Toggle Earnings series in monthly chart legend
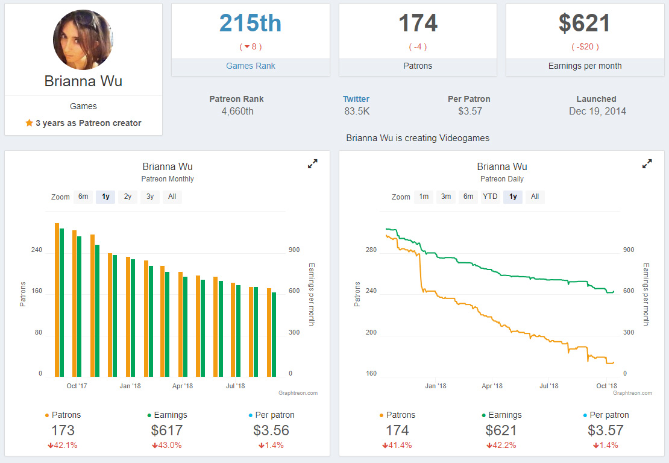The height and width of the screenshot is (463, 669). pyautogui.click(x=167, y=415)
